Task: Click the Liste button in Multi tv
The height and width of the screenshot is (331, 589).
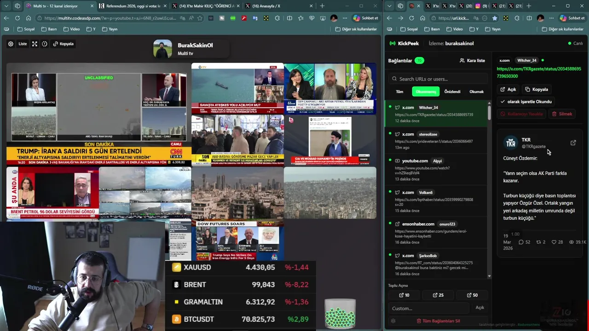Action: point(23,44)
